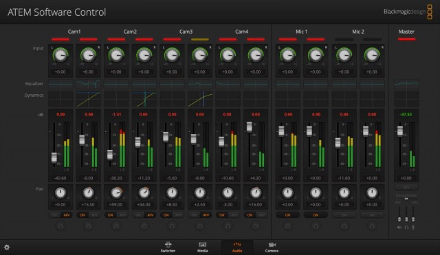
Task: Toggle the AFV button on Cam1 left channel
Action: pyautogui.click(x=67, y=215)
